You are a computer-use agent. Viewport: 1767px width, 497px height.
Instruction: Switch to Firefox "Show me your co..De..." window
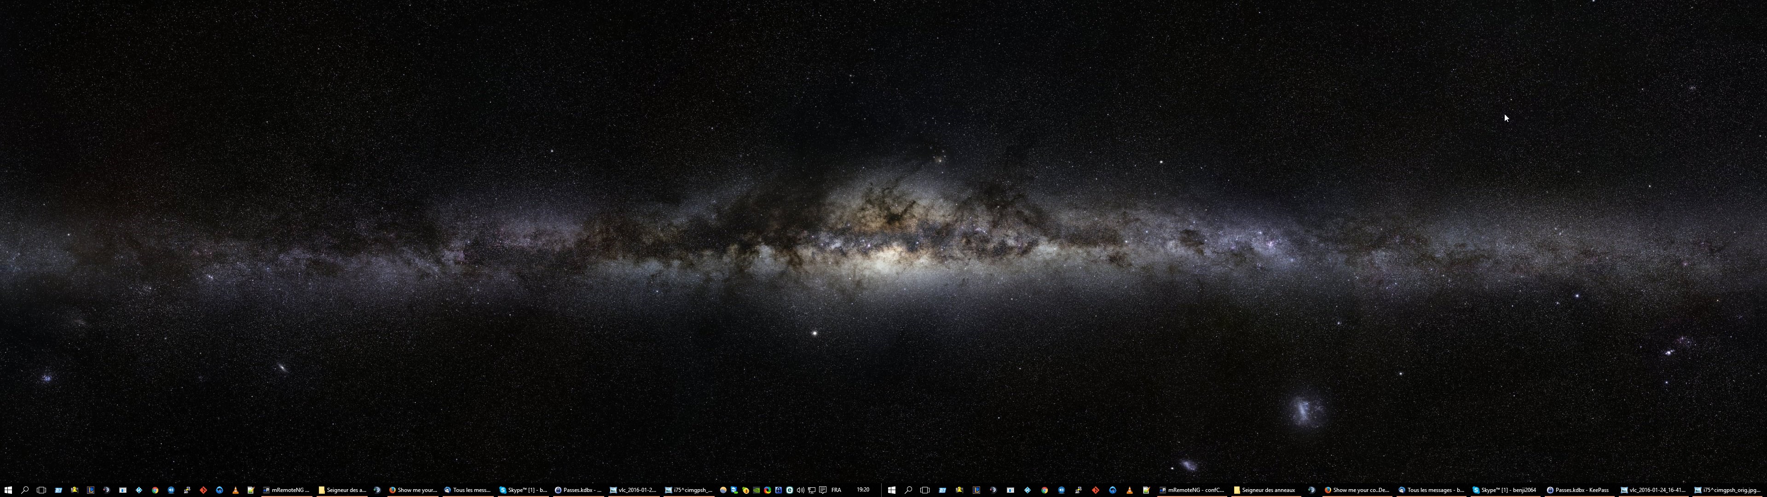pos(1357,490)
